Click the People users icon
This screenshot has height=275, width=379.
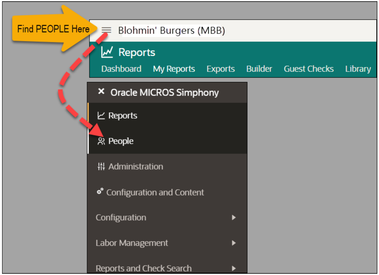click(x=101, y=141)
